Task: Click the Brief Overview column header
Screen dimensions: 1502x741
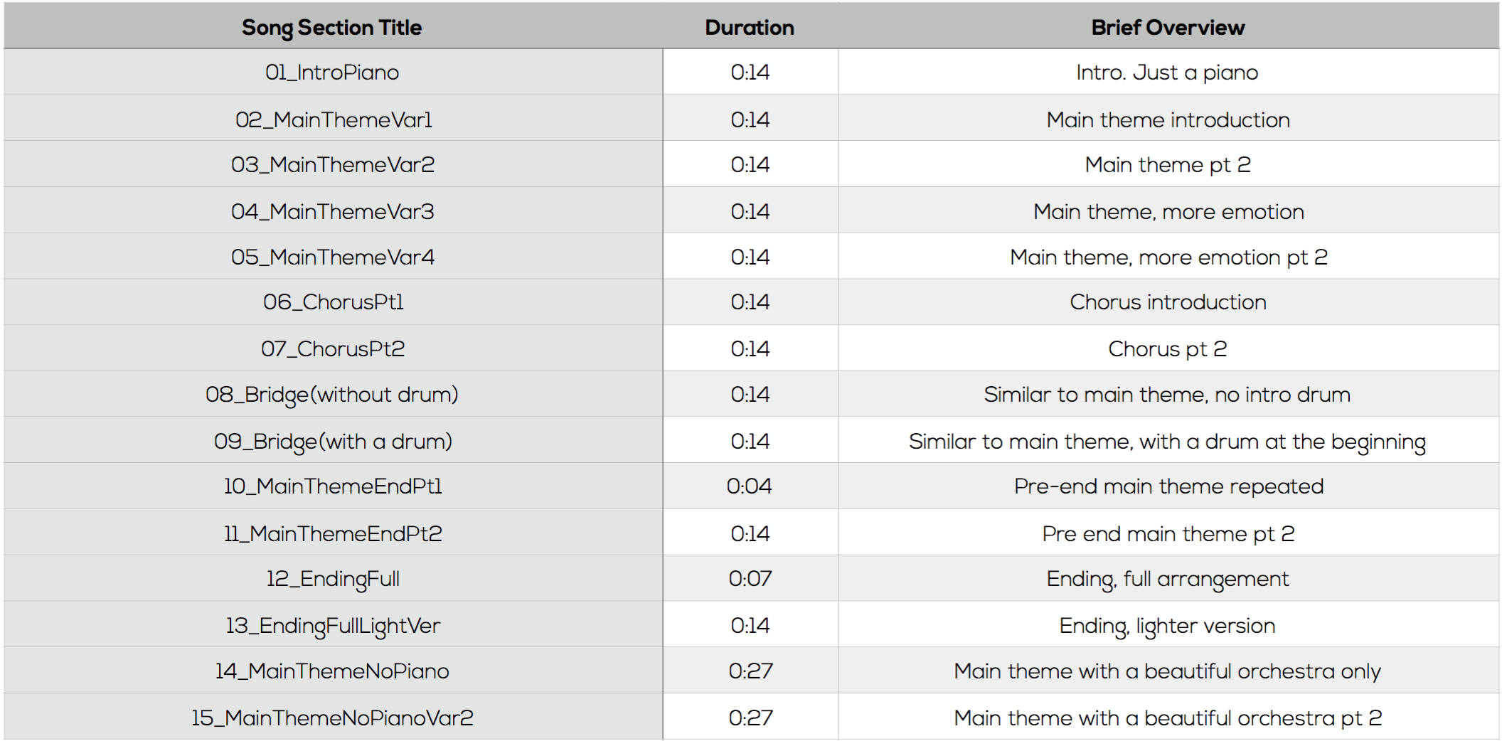Action: click(x=1168, y=28)
